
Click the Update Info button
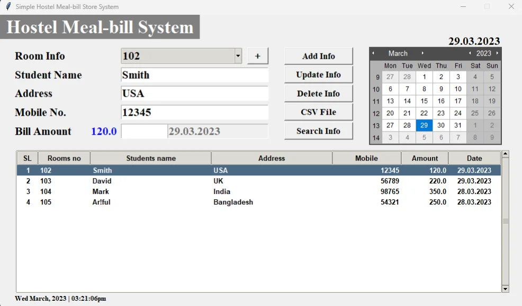point(319,75)
